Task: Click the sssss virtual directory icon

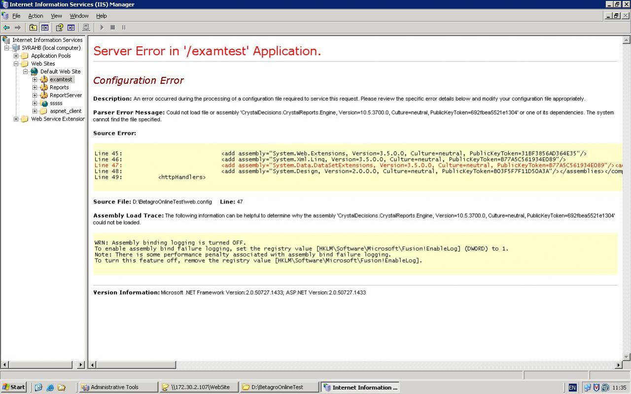Action: 43,103
